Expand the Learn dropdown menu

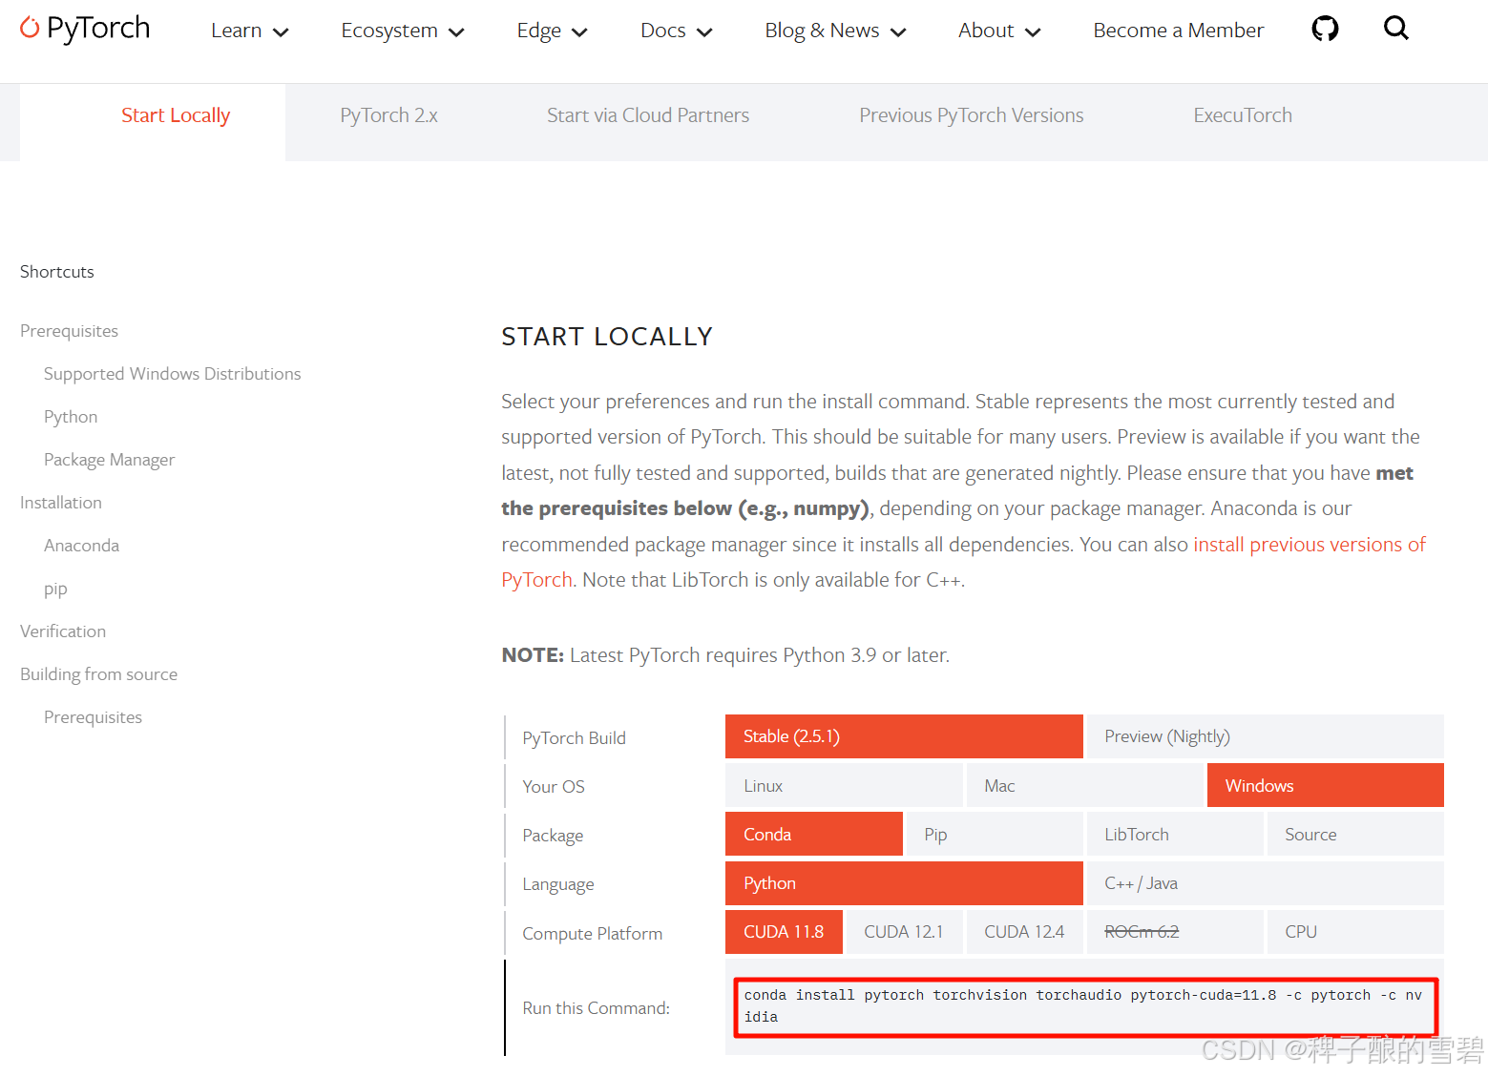[249, 31]
